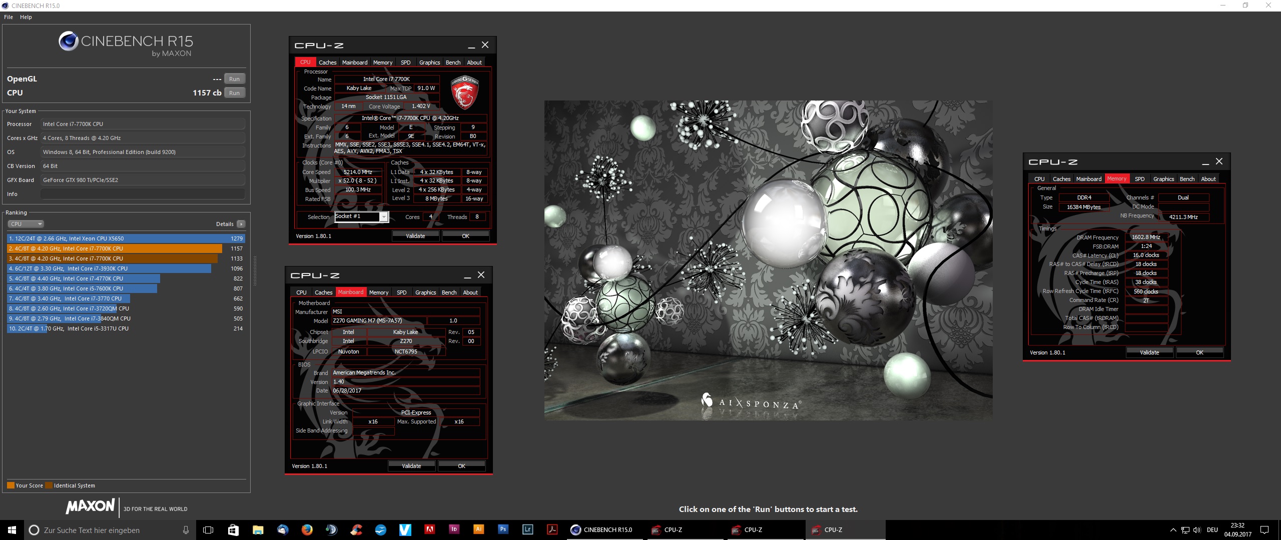Screen dimensions: 1281x540
Task: Select the i5-3317U ranking row
Action: click(x=126, y=328)
